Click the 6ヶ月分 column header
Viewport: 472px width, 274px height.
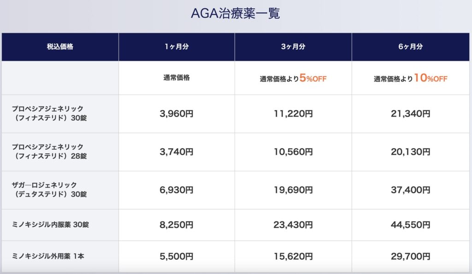411,47
